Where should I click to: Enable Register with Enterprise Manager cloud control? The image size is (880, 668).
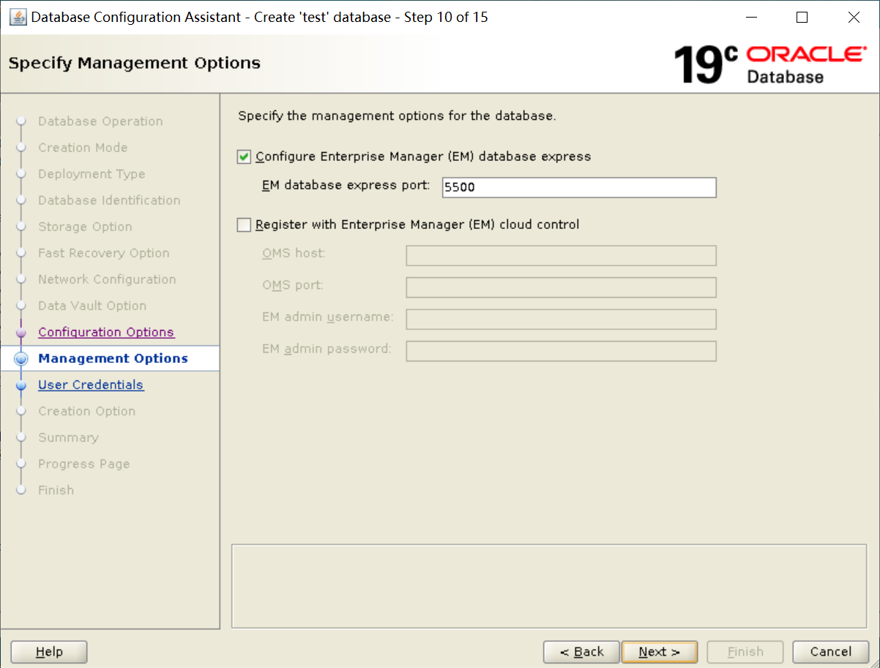pos(244,225)
